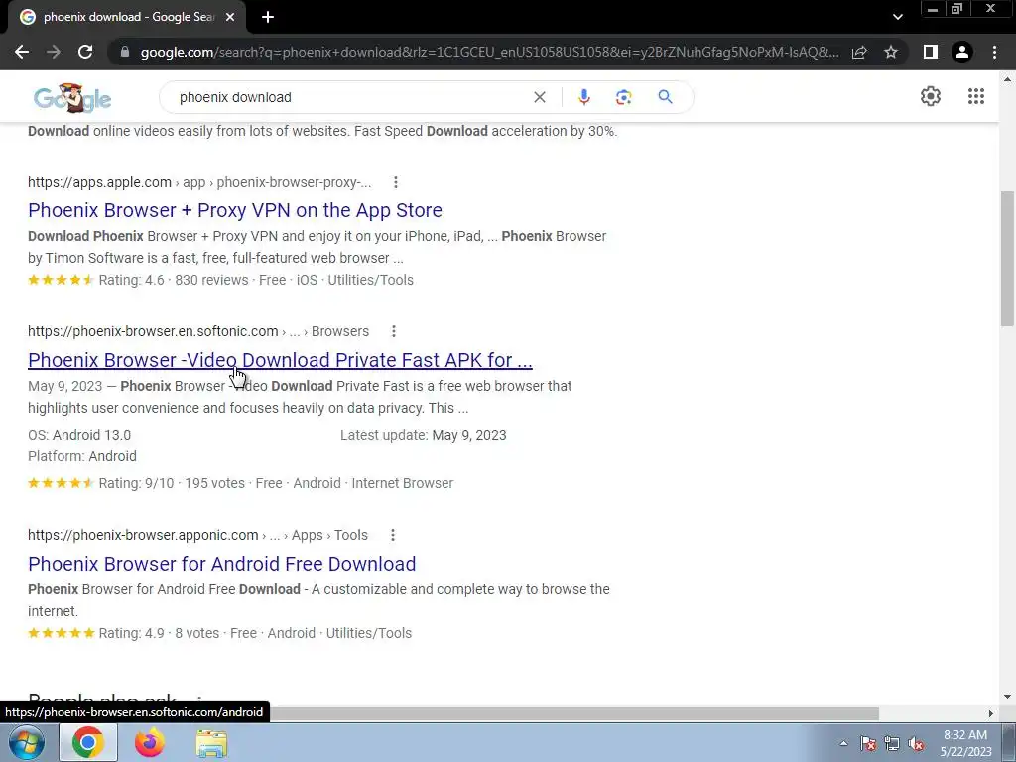Click the vertical page scrollbar thumb

click(x=1008, y=259)
